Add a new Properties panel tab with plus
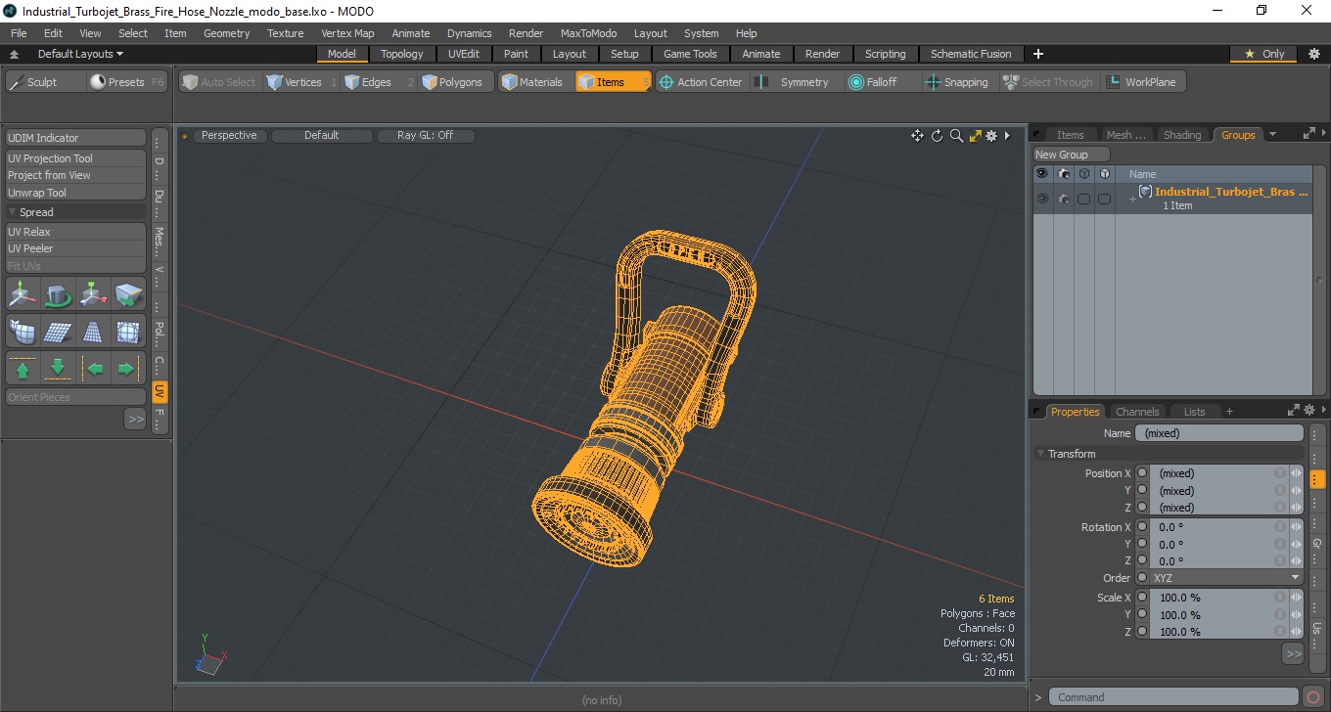1331x712 pixels. coord(1229,412)
